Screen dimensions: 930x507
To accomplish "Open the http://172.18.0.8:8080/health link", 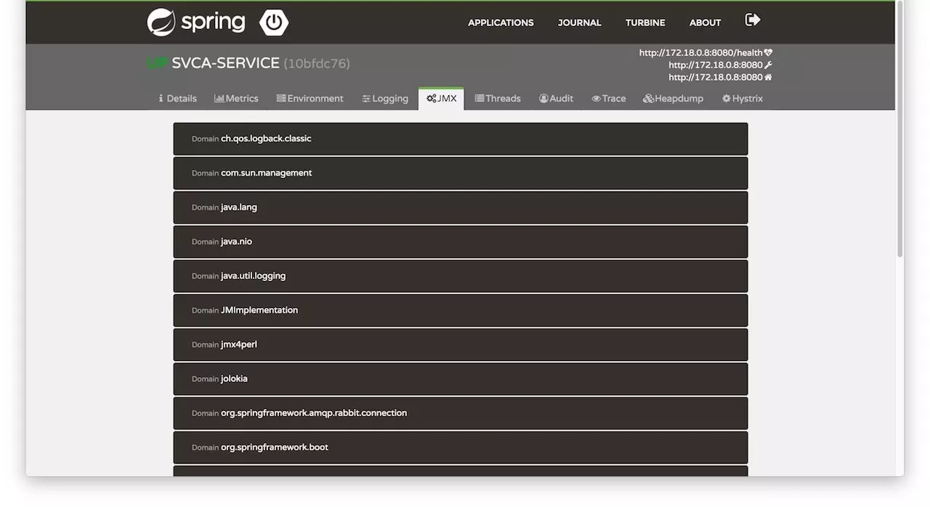I will point(700,52).
